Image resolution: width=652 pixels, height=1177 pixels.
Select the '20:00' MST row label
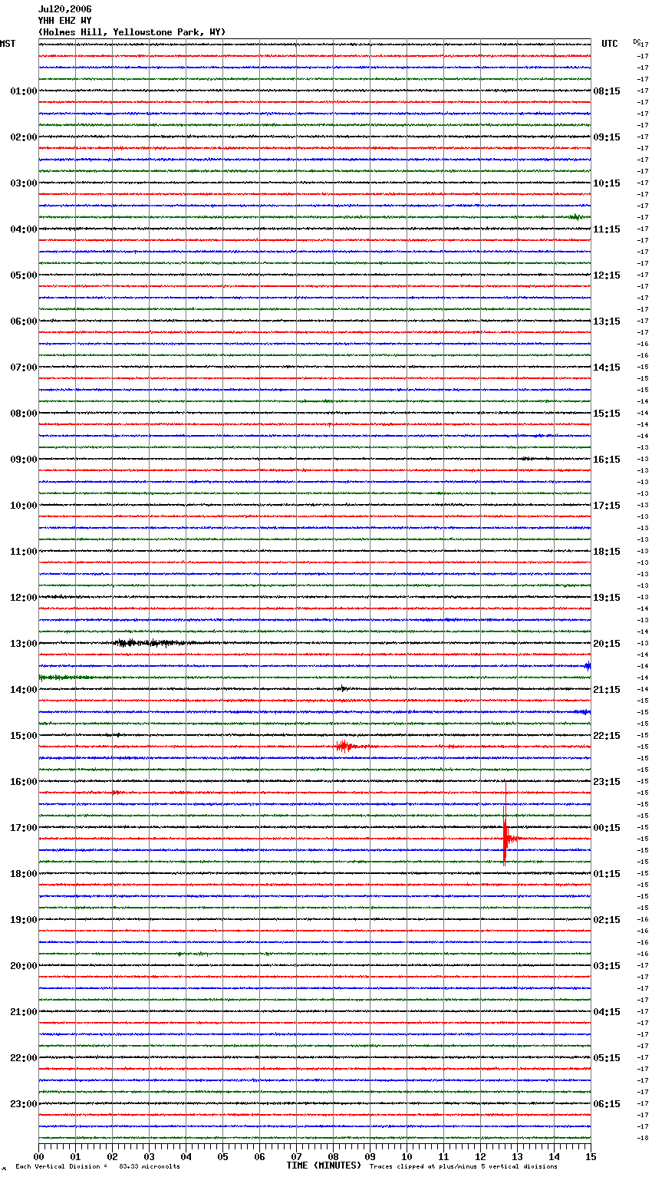click(x=24, y=966)
